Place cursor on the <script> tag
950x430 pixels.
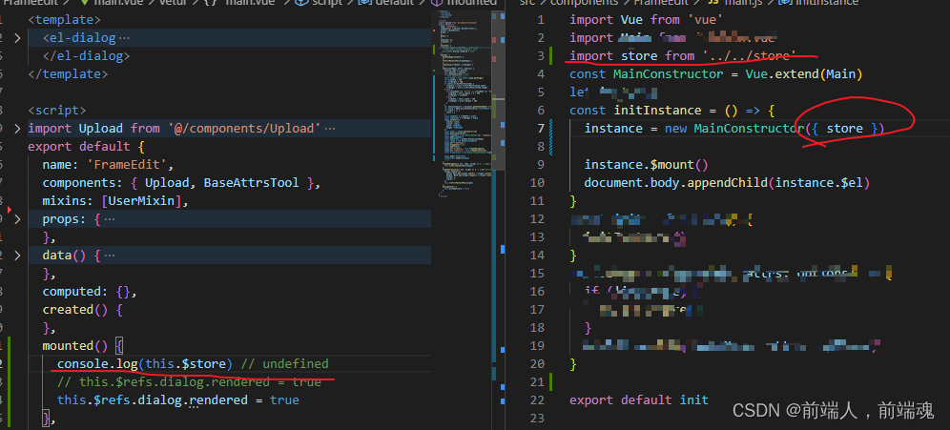coord(57,111)
